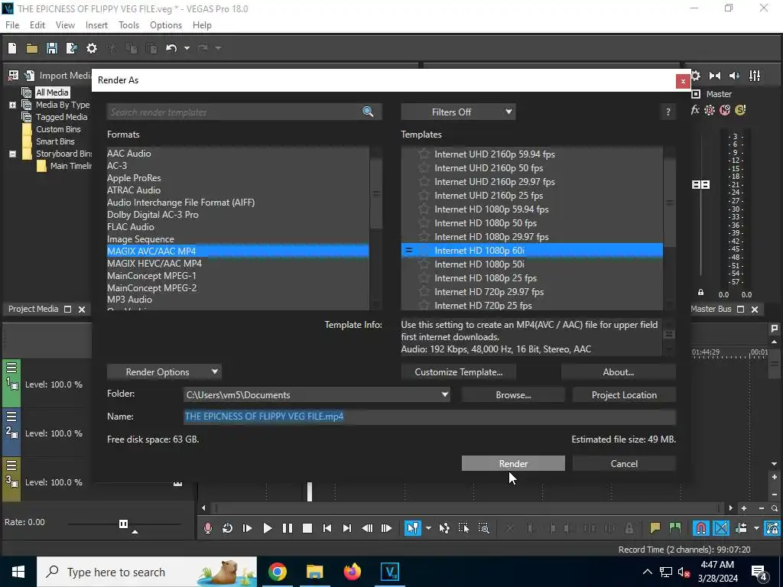Save the project with the floppy disk icon
Viewport: 783px width, 587px height.
pos(51,48)
